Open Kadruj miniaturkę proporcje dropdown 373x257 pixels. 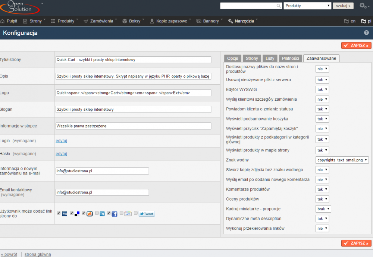[323, 209]
